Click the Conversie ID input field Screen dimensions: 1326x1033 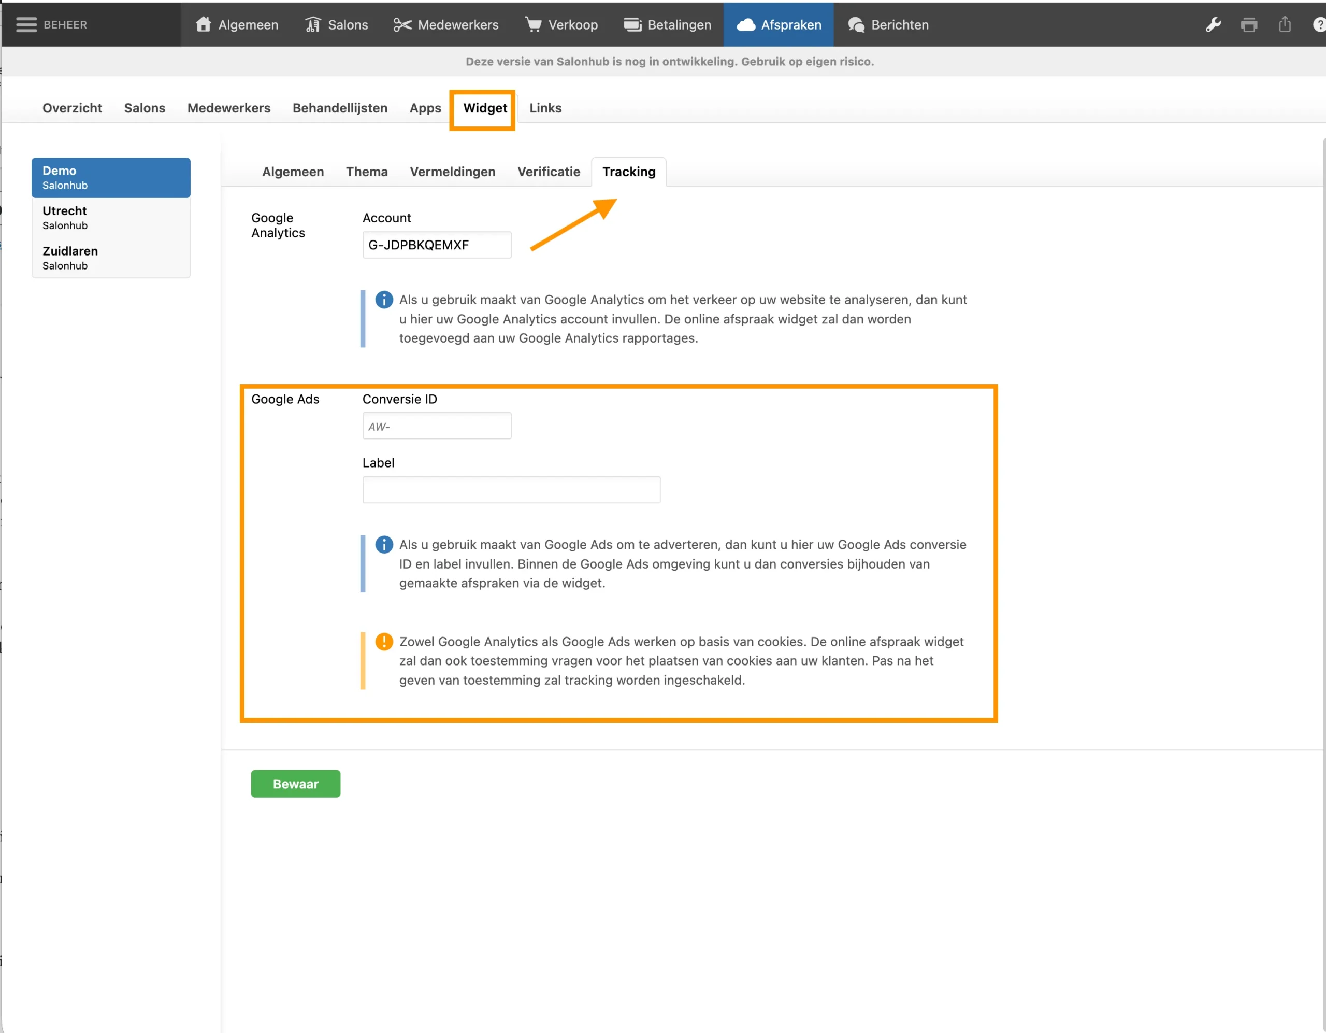tap(437, 426)
